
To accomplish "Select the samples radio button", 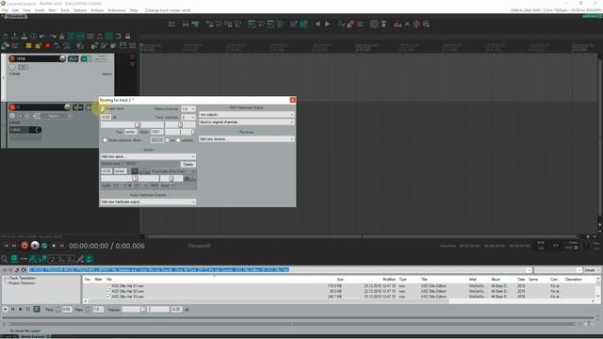I will [x=178, y=140].
